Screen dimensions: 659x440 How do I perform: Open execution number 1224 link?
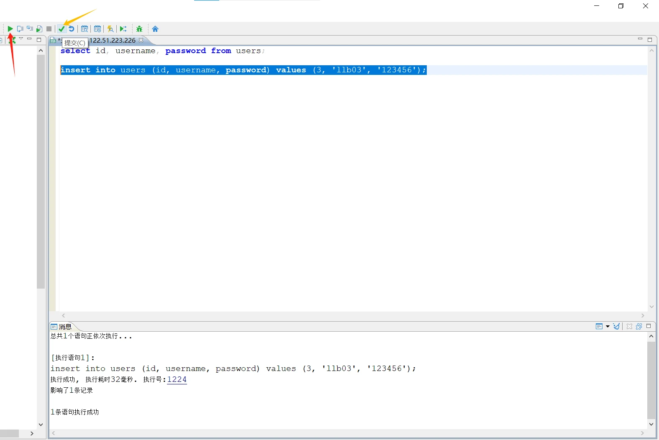pyautogui.click(x=177, y=379)
